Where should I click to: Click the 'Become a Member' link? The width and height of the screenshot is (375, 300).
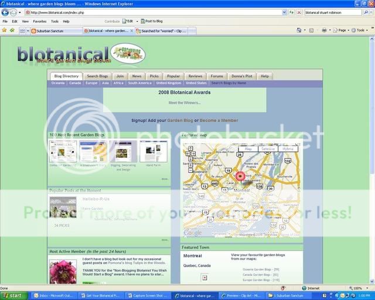(219, 120)
